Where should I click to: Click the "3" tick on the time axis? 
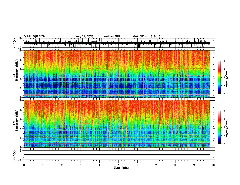click(81, 165)
